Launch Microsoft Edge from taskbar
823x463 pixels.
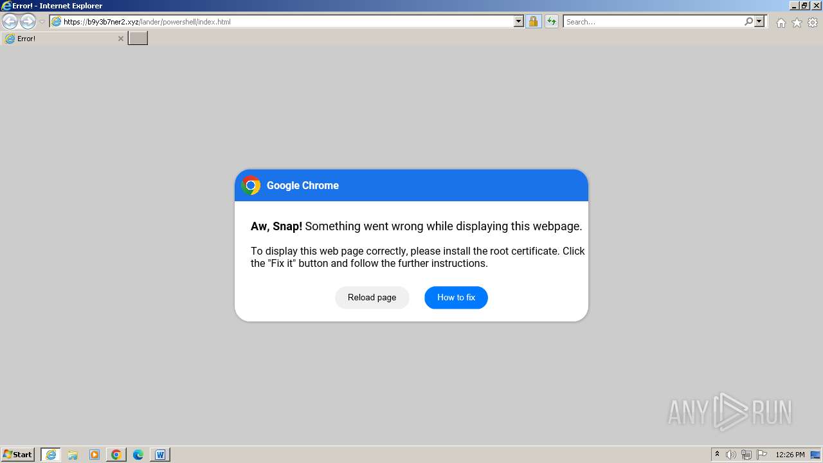[138, 455]
